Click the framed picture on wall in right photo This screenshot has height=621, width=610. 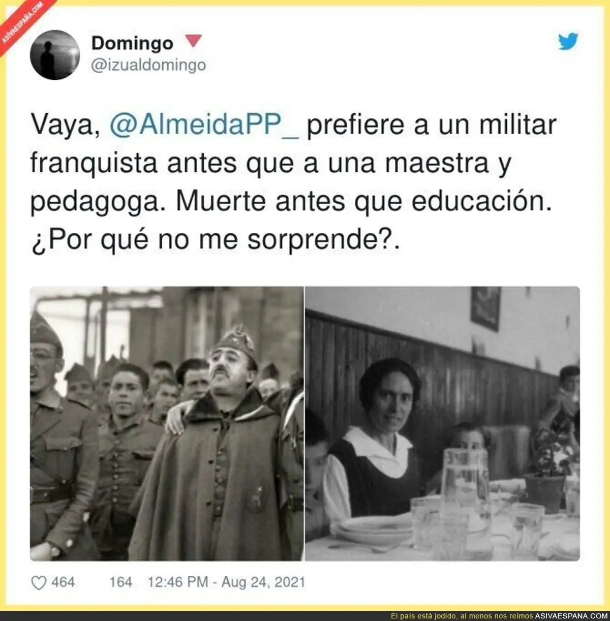485,308
